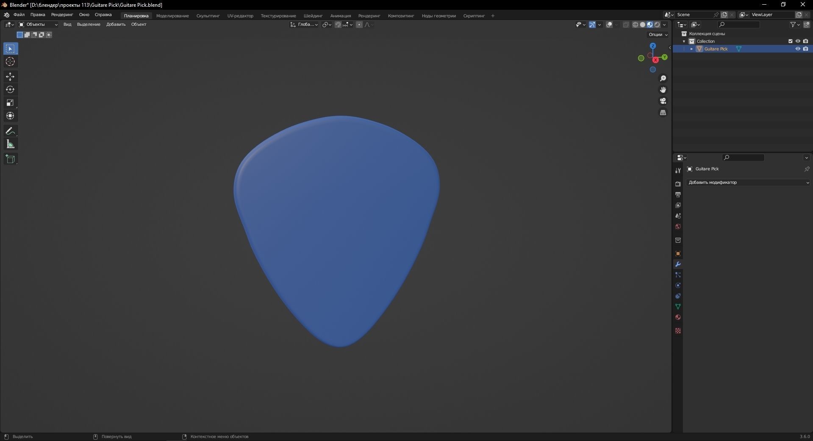Open the Render properties tab

coord(678,184)
